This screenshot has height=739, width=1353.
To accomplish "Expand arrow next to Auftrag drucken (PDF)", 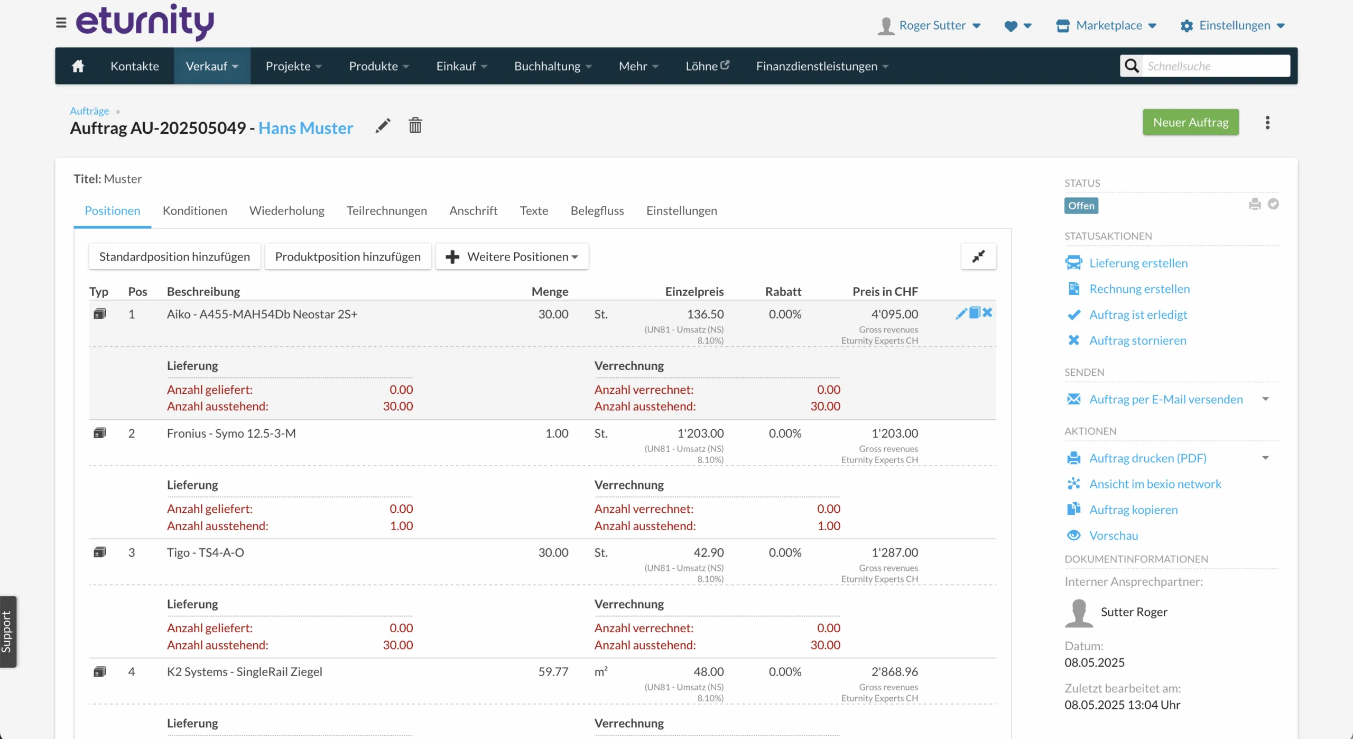I will tap(1265, 458).
